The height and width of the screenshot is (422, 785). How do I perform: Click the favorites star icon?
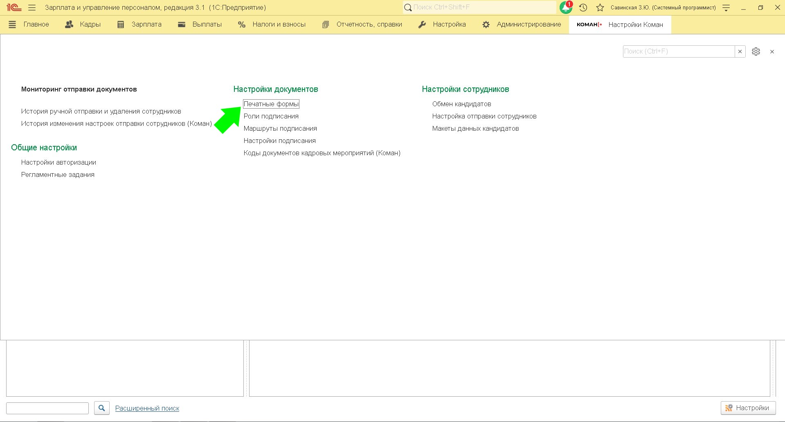point(600,8)
